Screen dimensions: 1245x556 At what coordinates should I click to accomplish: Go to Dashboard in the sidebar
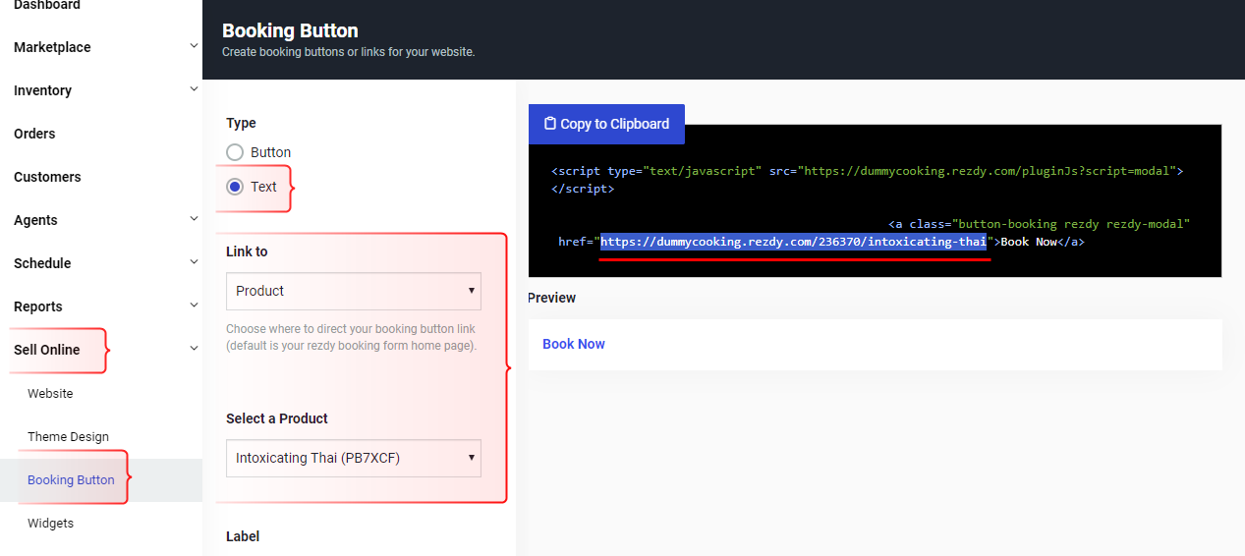click(47, 5)
